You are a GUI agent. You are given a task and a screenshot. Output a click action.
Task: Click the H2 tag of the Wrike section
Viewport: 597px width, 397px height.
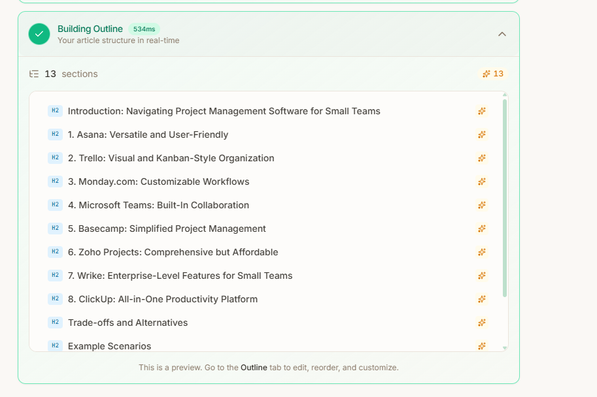(55, 276)
